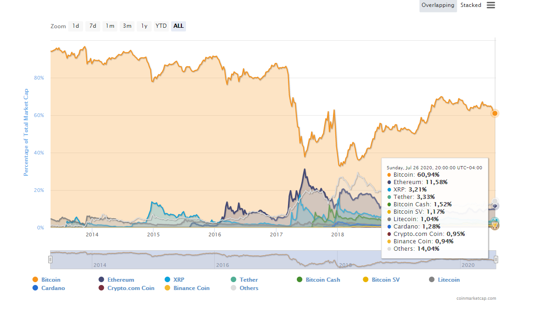Click the tooltip date header text
544x309 pixels.
click(x=435, y=167)
